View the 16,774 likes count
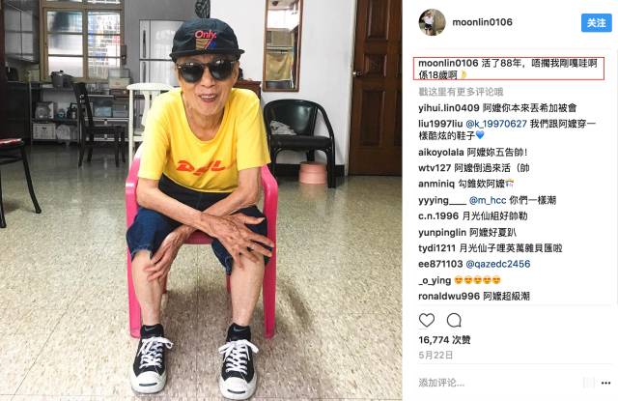Screen dimensions: 618x401 click(x=444, y=340)
